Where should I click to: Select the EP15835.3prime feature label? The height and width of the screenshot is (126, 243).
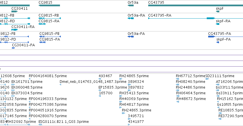coord(113,87)
